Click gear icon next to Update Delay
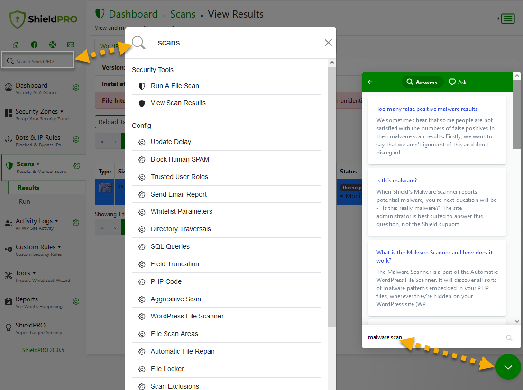The height and width of the screenshot is (390, 523). [x=142, y=142]
